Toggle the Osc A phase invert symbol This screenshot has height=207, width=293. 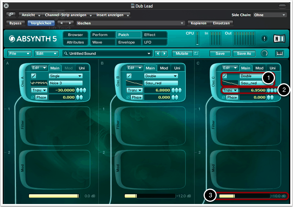coord(32,97)
